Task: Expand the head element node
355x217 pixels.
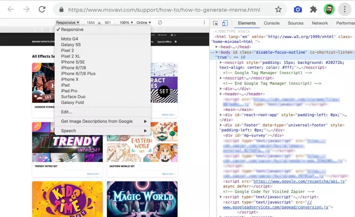Action: [x=217, y=47]
